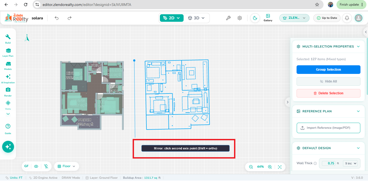Screen dimensions: 368x183
Task: Click Hide All button
Action: (x=328, y=81)
